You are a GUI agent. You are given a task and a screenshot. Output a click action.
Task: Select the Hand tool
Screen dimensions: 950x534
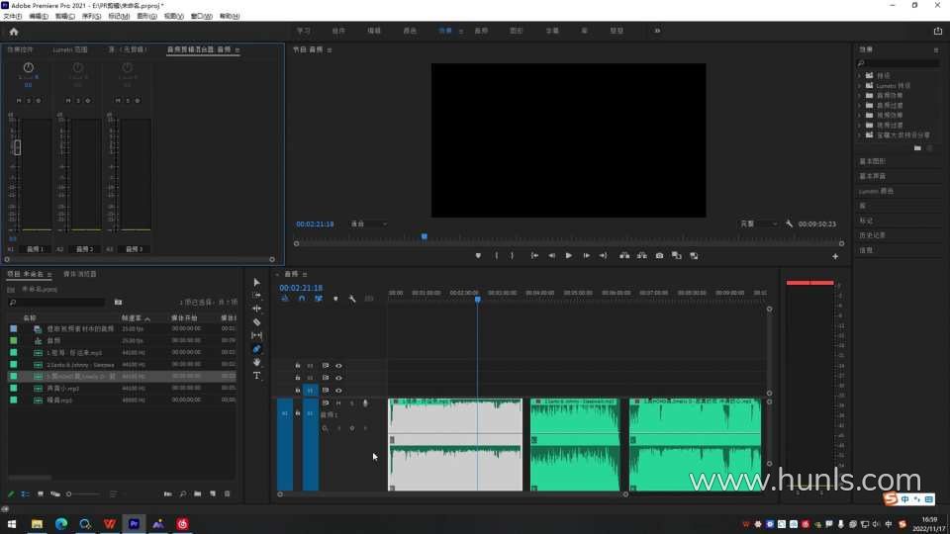tap(257, 363)
